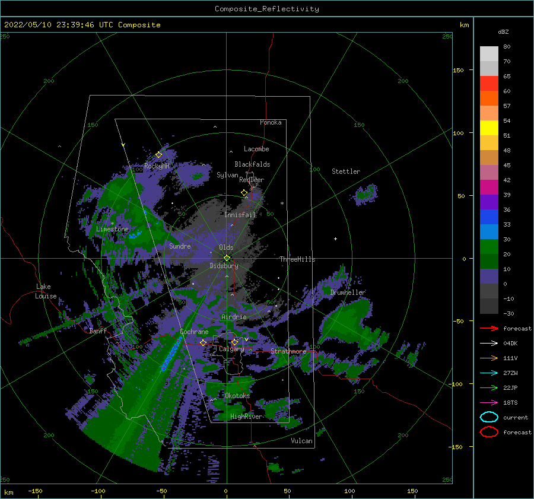
Task: Click the red forecast arrow in legend
Action: click(489, 328)
